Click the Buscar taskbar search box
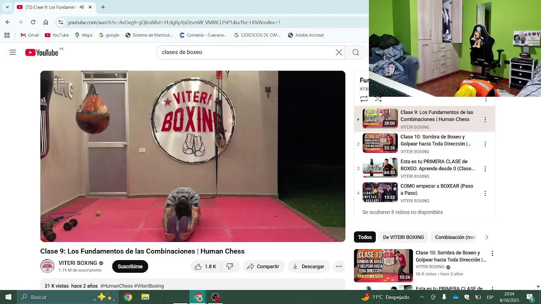The width and height of the screenshot is (541, 304). point(68,297)
